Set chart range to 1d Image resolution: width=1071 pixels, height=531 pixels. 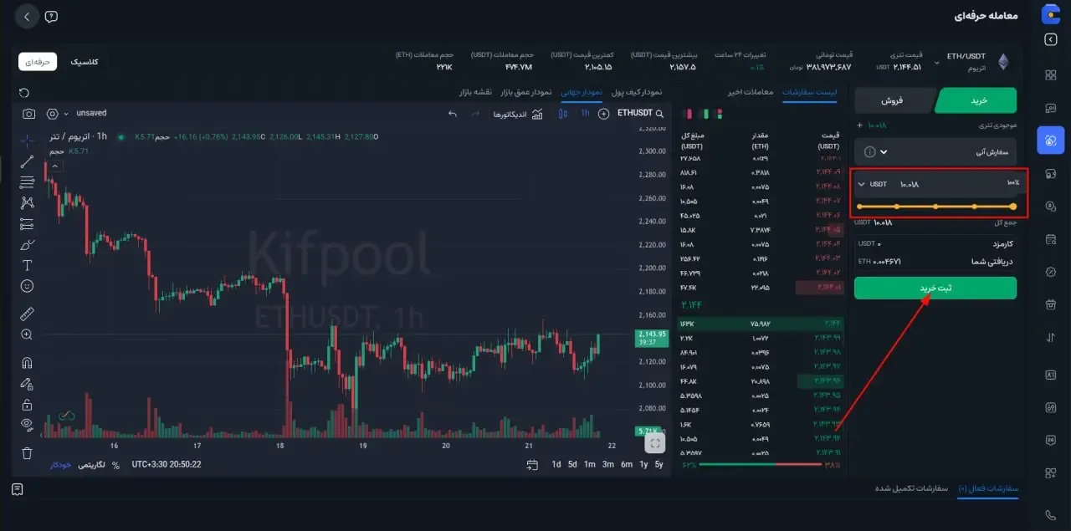[556, 465]
